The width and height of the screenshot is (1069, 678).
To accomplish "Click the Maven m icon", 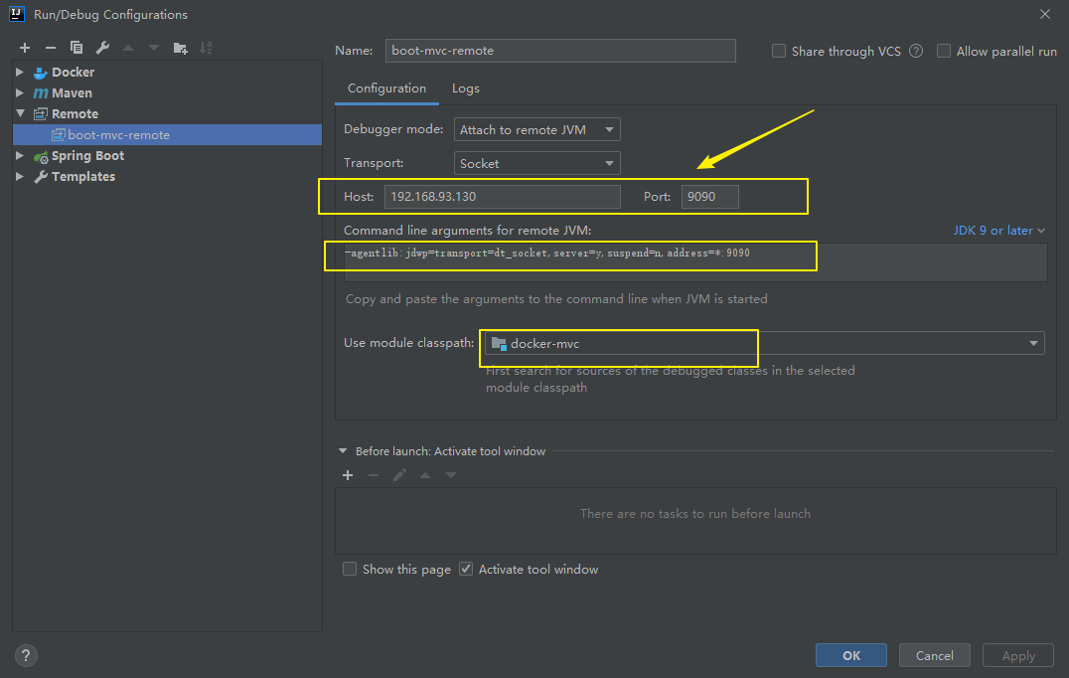I will [41, 93].
